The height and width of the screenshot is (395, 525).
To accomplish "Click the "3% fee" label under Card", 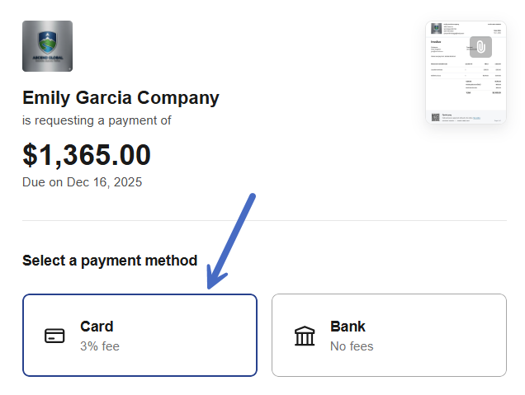I will [100, 346].
